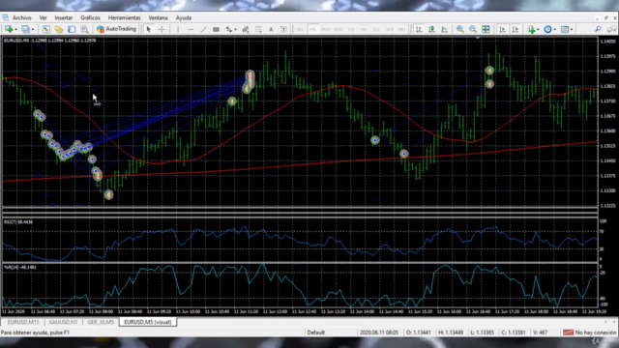Open the Archivo menu
Screen dimensions: 619x348
21,17
